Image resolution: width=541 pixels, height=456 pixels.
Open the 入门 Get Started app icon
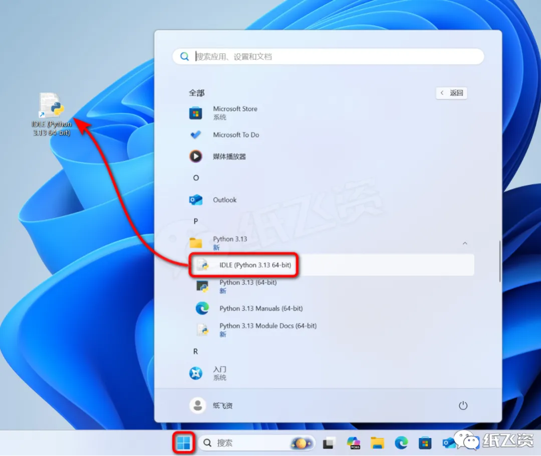196,373
